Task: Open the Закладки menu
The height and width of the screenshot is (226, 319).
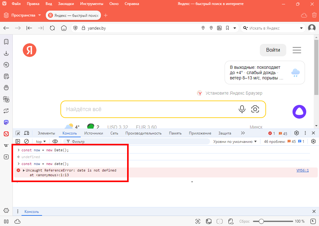Action: [x=66, y=4]
